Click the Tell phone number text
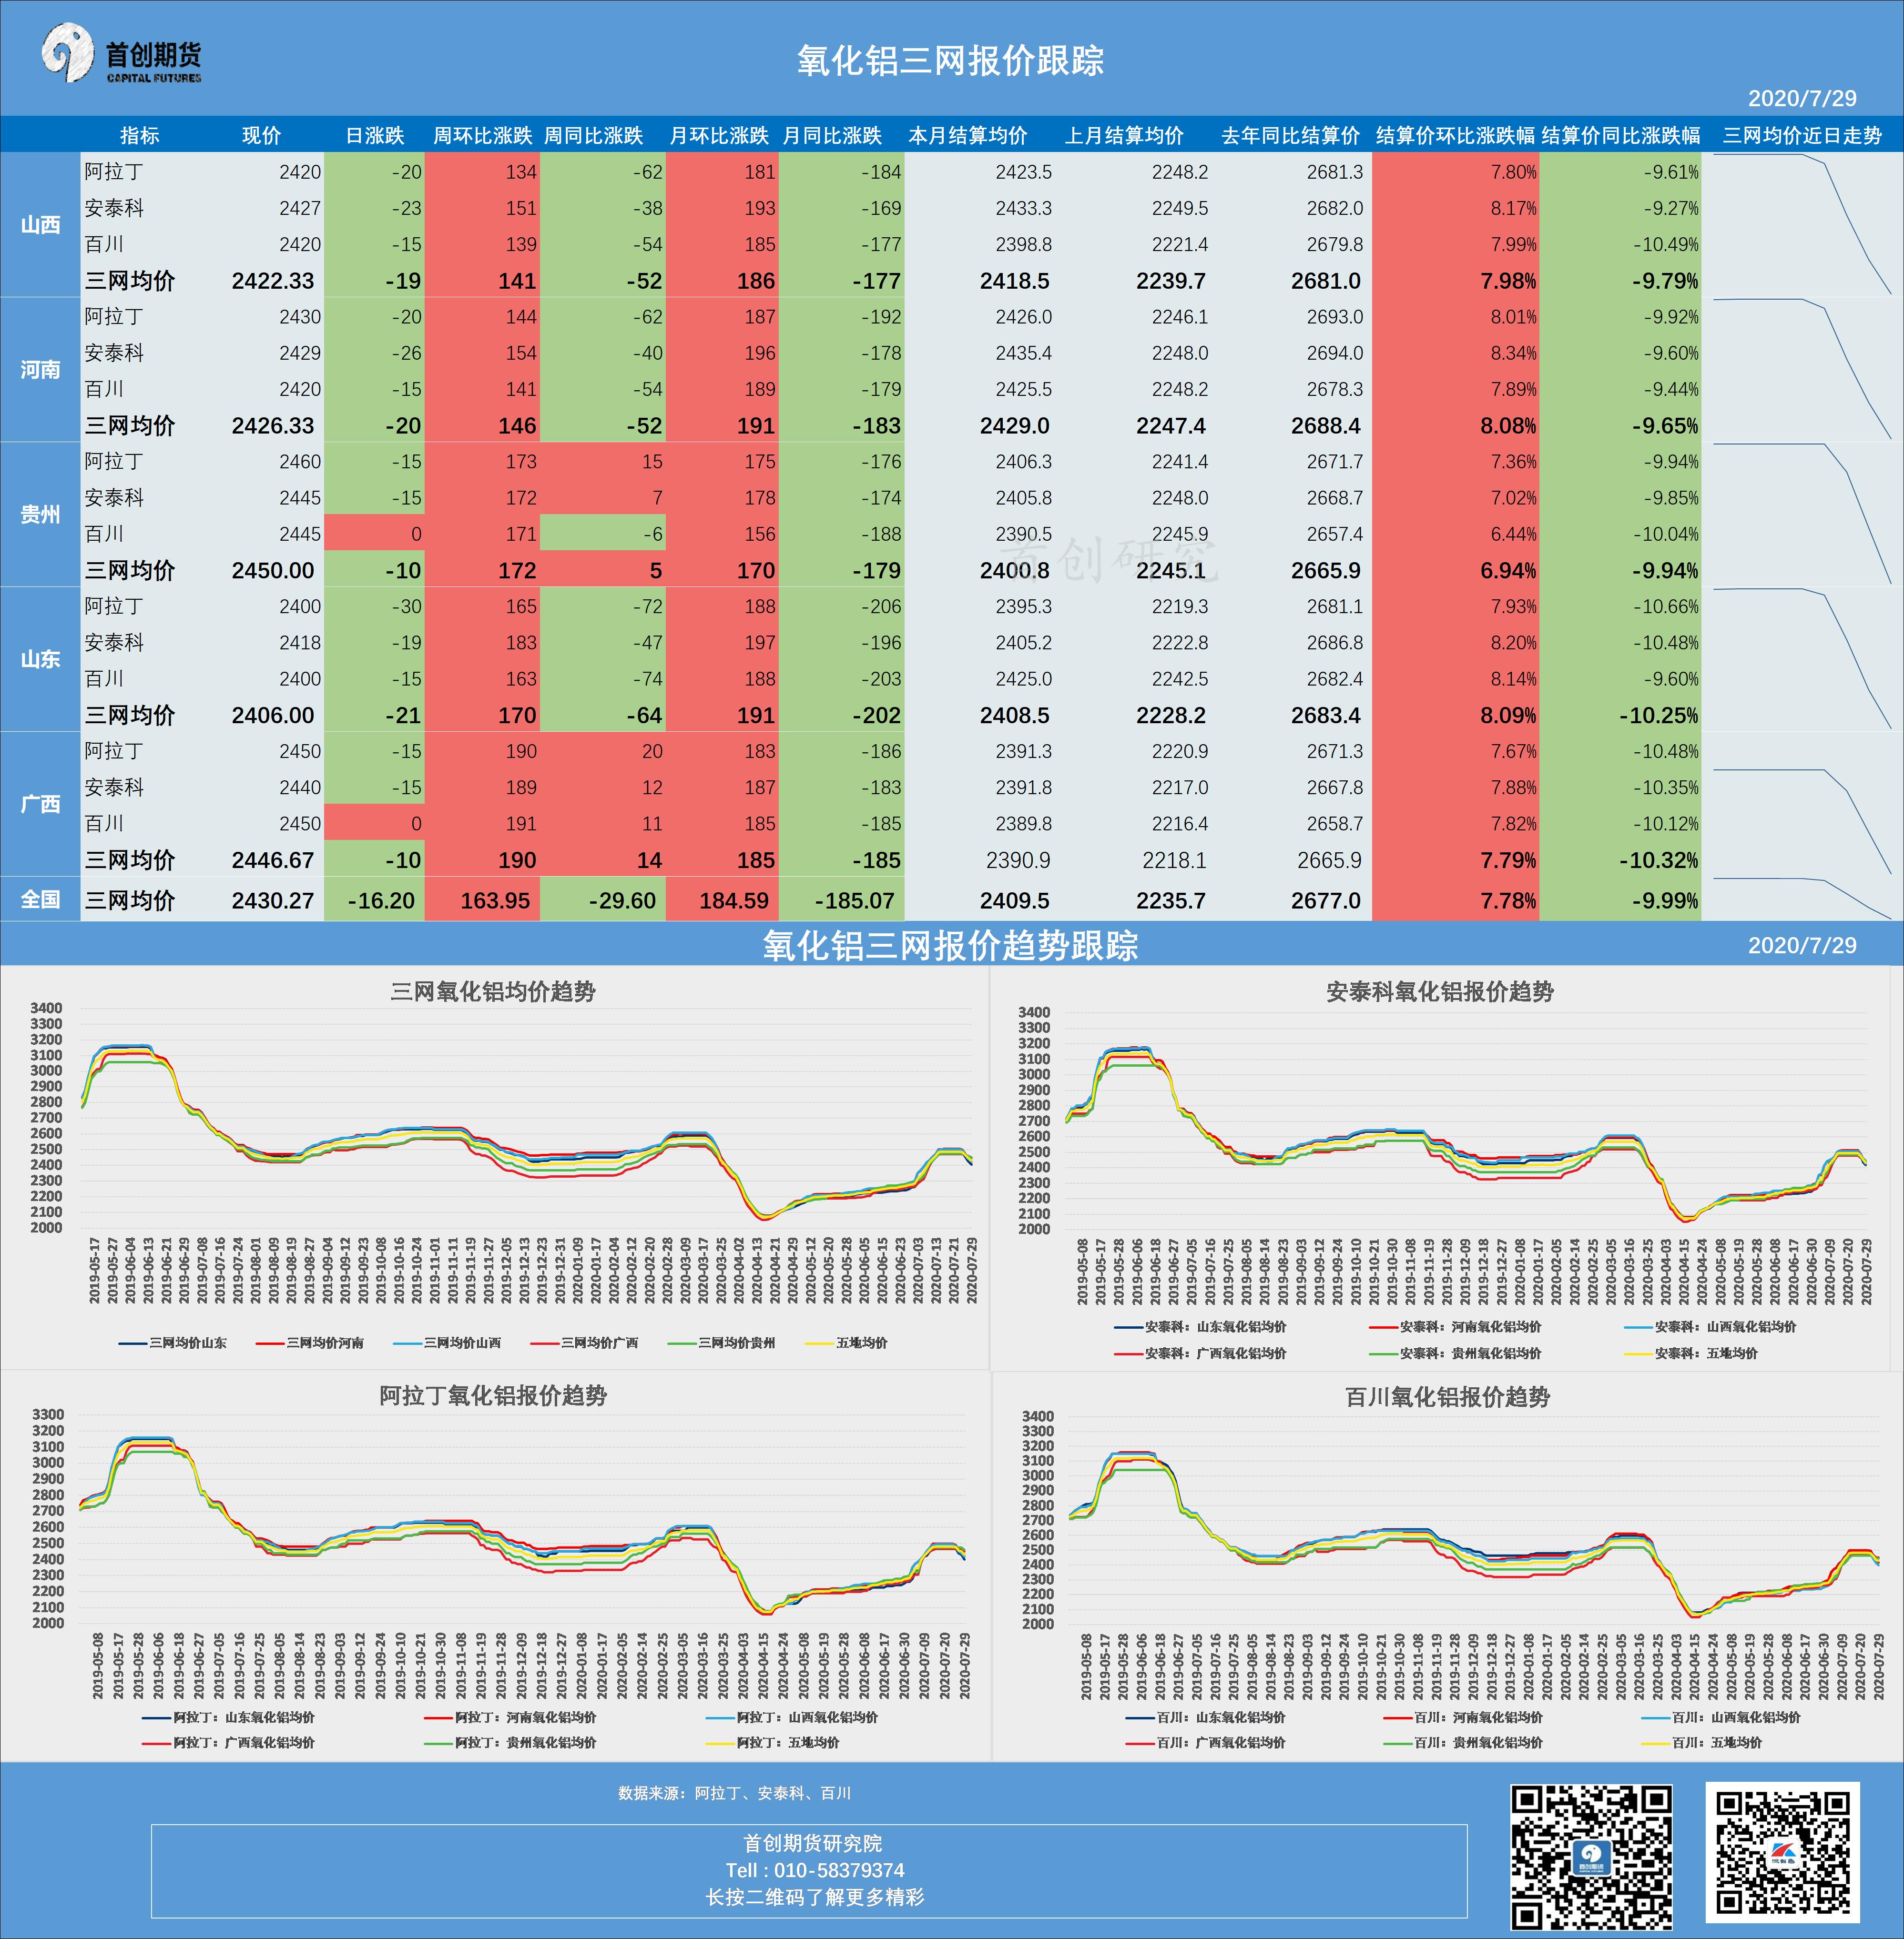 tap(814, 1870)
